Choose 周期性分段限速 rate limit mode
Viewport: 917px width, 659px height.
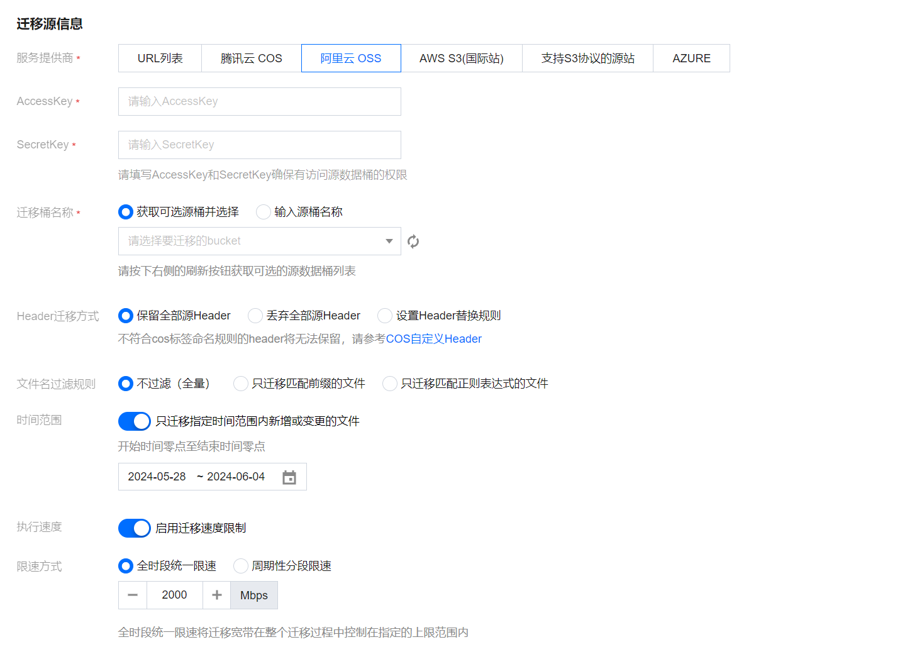[x=241, y=566]
